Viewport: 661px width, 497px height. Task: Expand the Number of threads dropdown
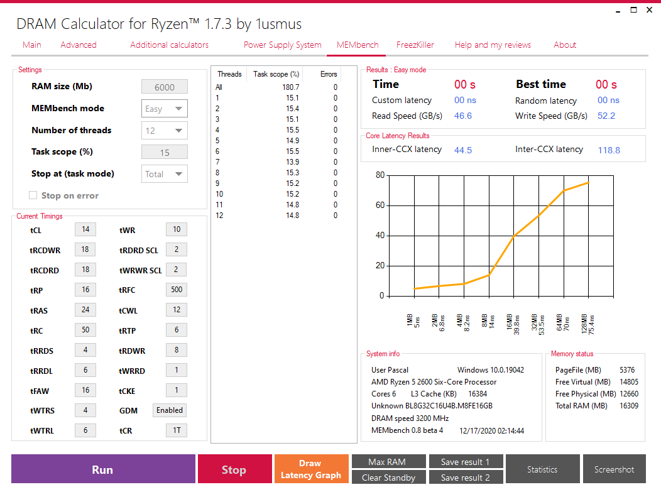click(165, 131)
